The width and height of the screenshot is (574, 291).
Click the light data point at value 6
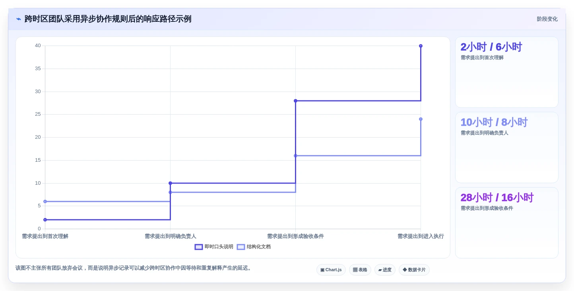point(45,201)
